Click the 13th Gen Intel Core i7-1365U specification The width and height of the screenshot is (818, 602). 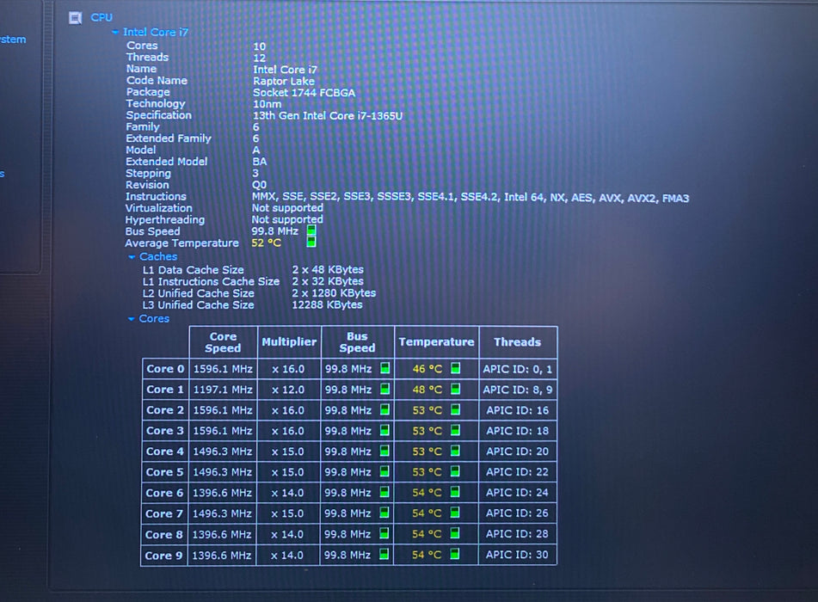[x=328, y=116]
